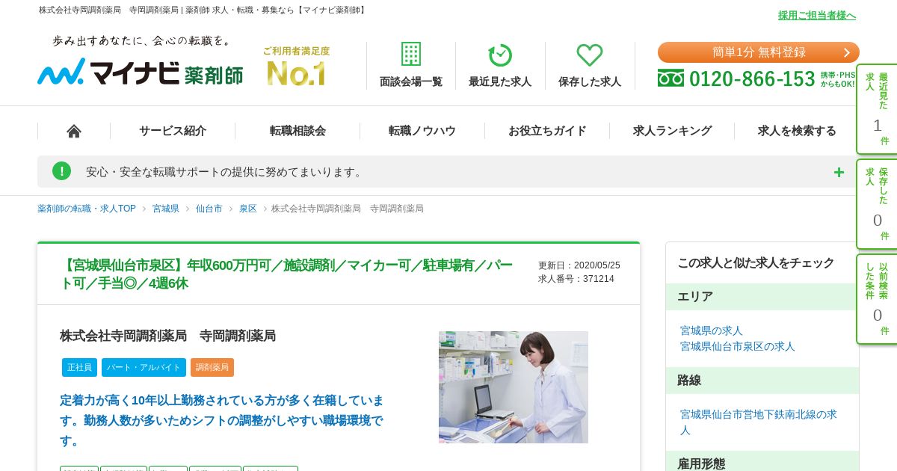Open 宮城県仙台市泉区の求人 link
The height and width of the screenshot is (471, 897).
pos(738,346)
